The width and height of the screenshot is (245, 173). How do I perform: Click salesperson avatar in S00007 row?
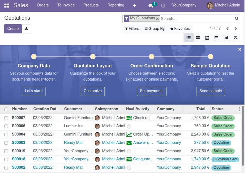coord(97,118)
